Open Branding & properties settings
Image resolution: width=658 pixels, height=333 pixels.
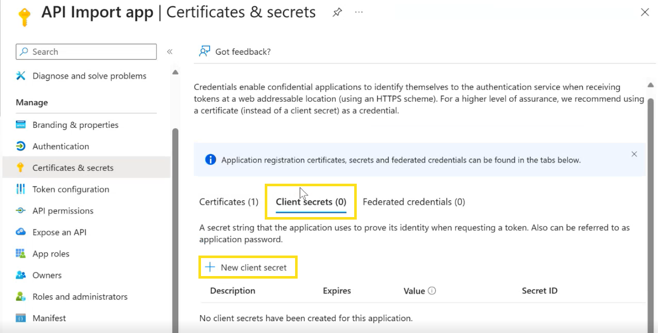click(x=75, y=125)
